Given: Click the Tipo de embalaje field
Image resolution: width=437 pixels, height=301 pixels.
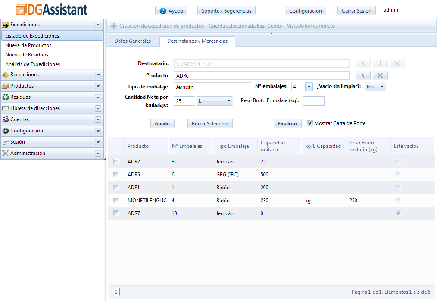Looking at the screenshot, I should (x=212, y=87).
